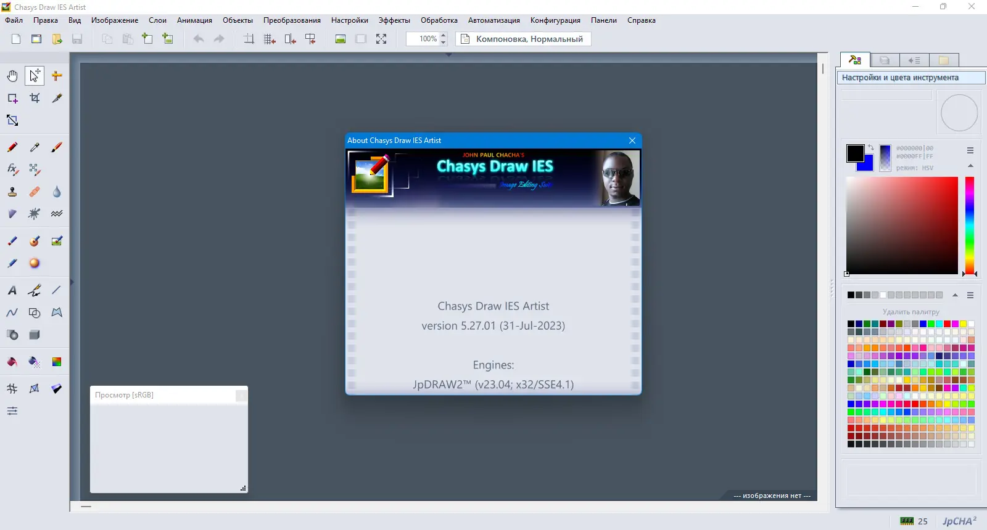Select the grid warp tool
This screenshot has width=987, height=530.
click(12, 389)
